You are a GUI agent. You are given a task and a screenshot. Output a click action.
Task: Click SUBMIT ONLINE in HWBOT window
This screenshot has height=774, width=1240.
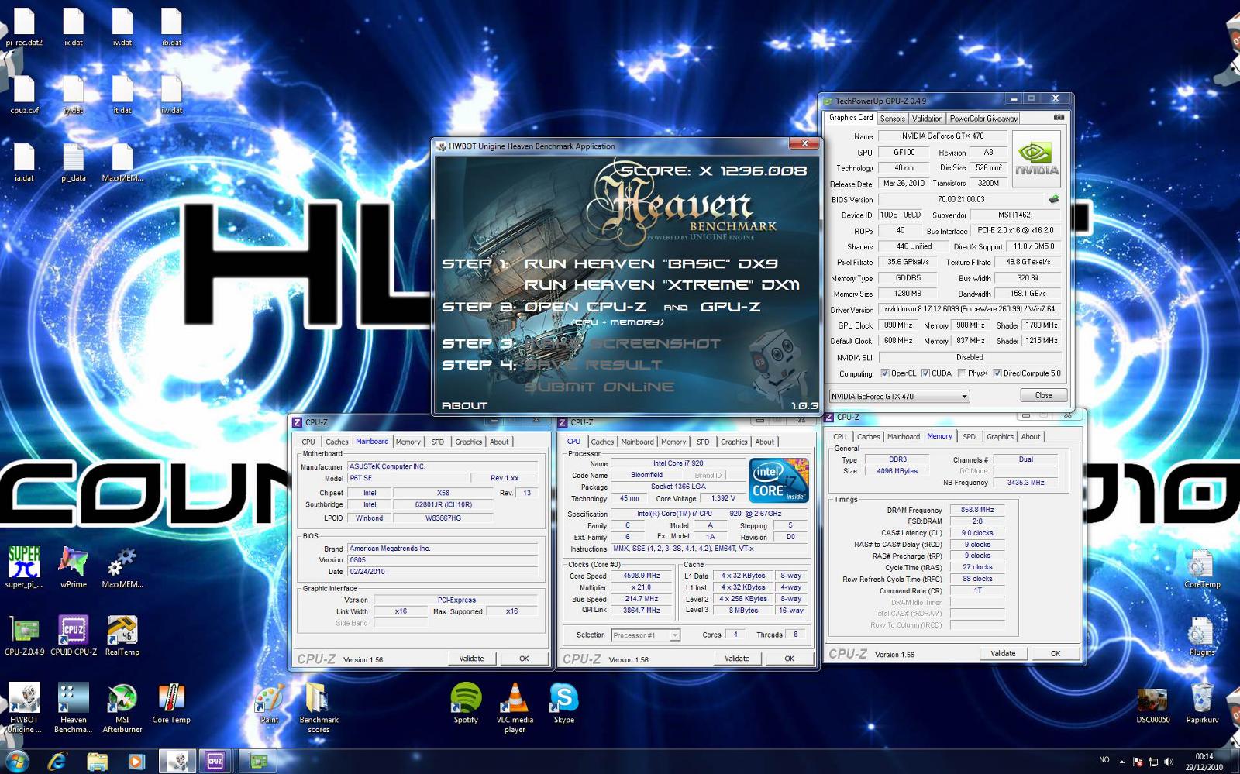coord(599,387)
